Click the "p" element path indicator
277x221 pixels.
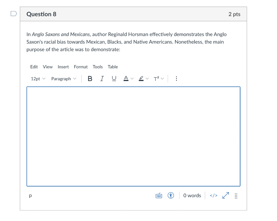point(30,196)
